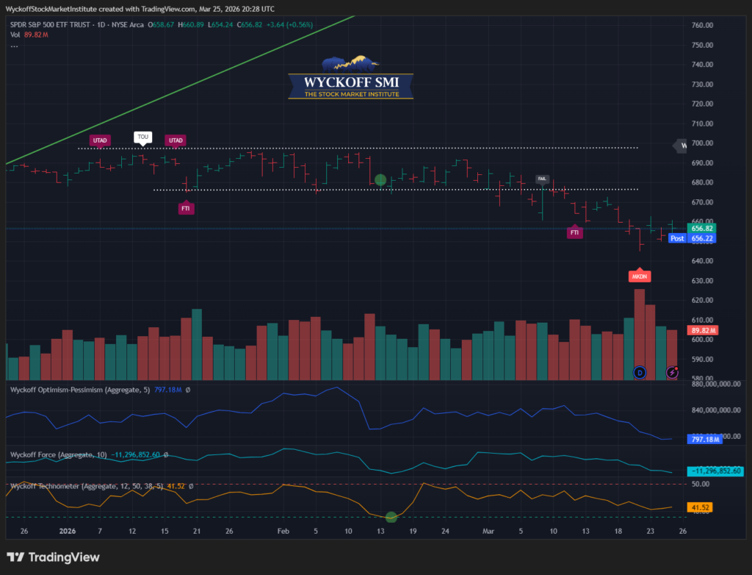This screenshot has height=575, width=752.
Task: Open the dividend D icon
Action: [x=640, y=373]
